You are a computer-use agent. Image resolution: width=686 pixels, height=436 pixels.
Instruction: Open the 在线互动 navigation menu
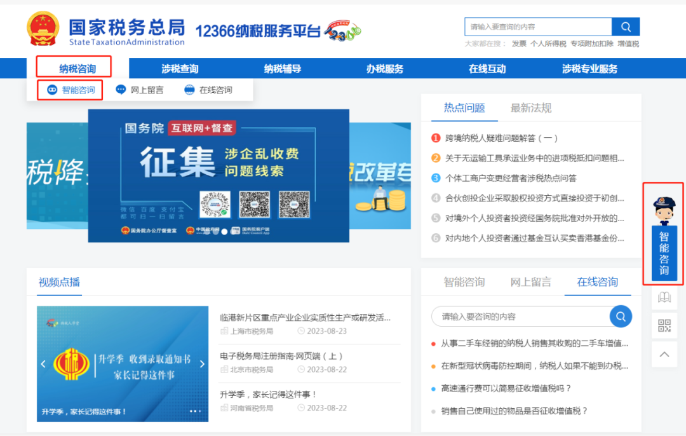click(487, 69)
